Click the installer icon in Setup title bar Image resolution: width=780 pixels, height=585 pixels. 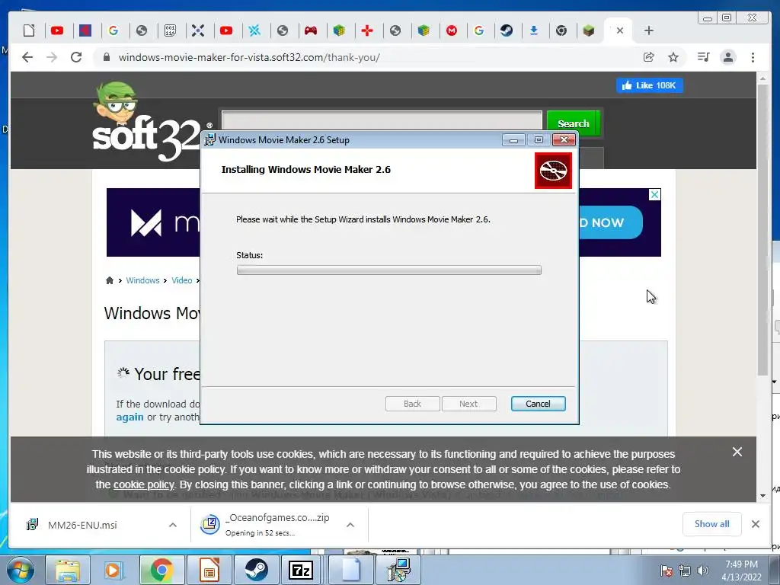click(210, 140)
